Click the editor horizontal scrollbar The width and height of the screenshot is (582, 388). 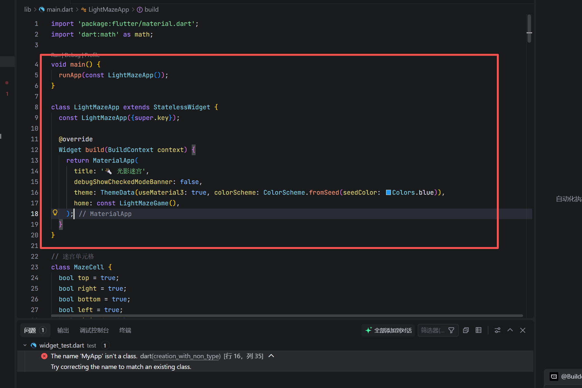pos(287,316)
